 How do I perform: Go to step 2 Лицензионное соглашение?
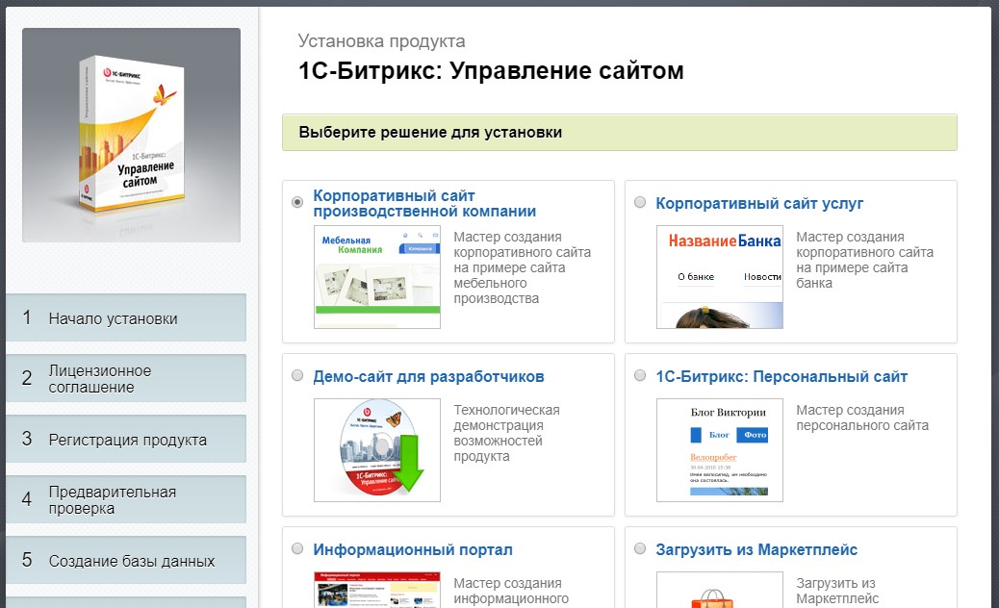click(x=126, y=378)
